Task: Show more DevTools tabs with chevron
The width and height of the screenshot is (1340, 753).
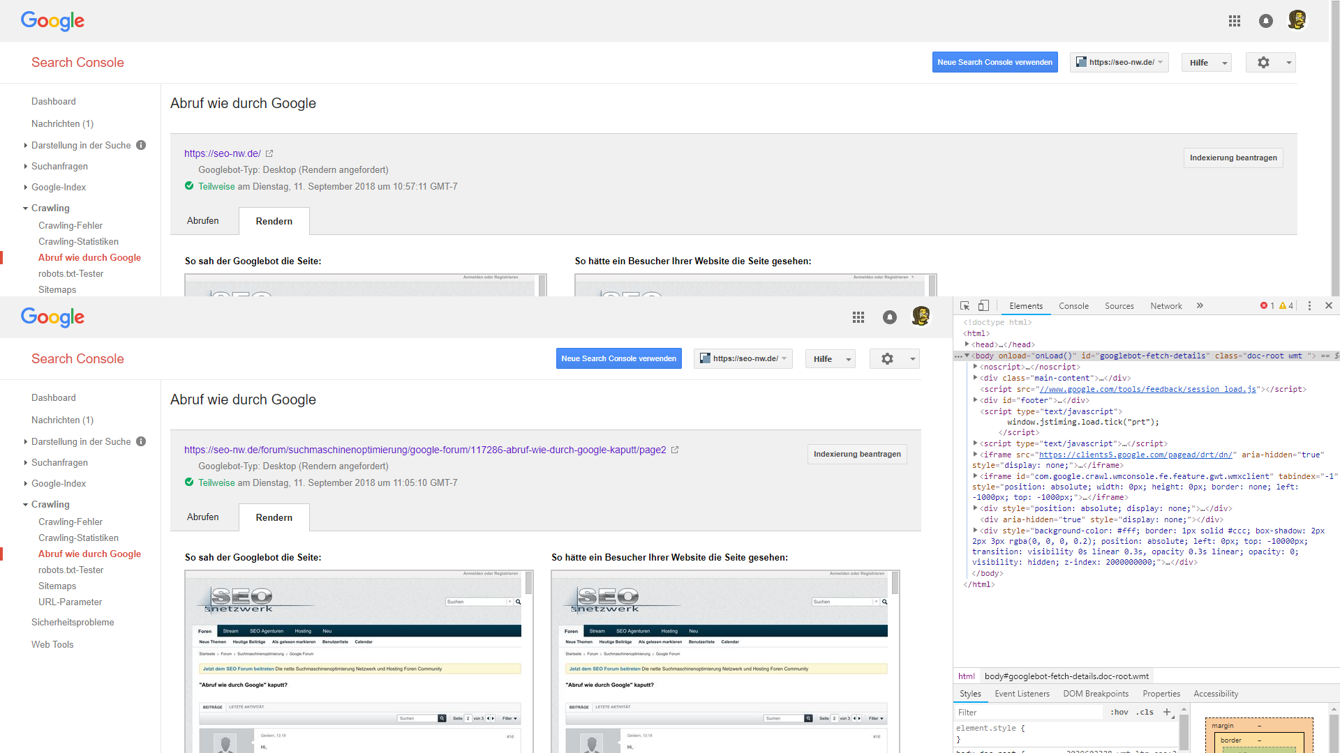Action: pos(1200,306)
